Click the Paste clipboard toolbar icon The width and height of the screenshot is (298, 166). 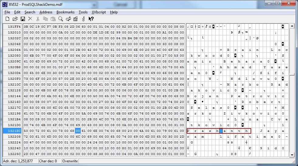pos(53,19)
